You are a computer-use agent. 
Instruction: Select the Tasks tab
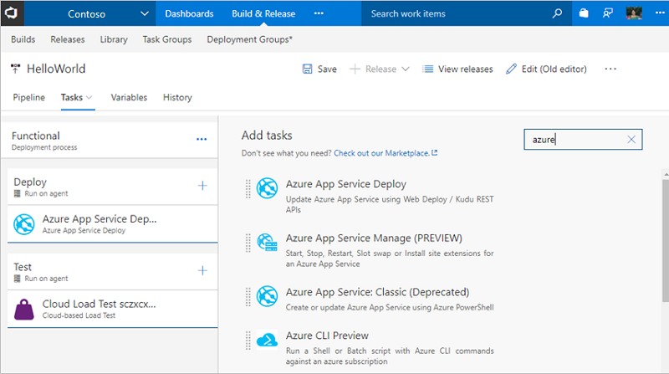(72, 97)
